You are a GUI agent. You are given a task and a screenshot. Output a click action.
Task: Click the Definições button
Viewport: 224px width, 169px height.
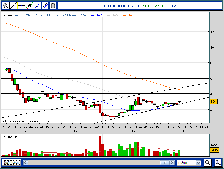coord(11,163)
